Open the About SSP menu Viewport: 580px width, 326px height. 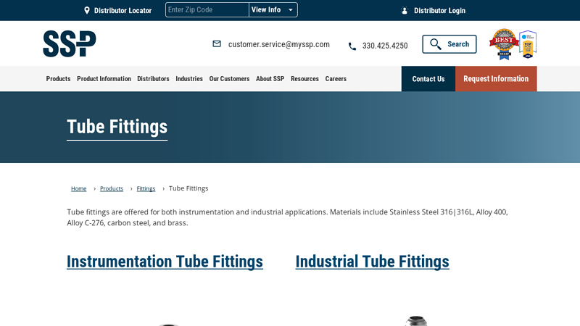pos(270,79)
